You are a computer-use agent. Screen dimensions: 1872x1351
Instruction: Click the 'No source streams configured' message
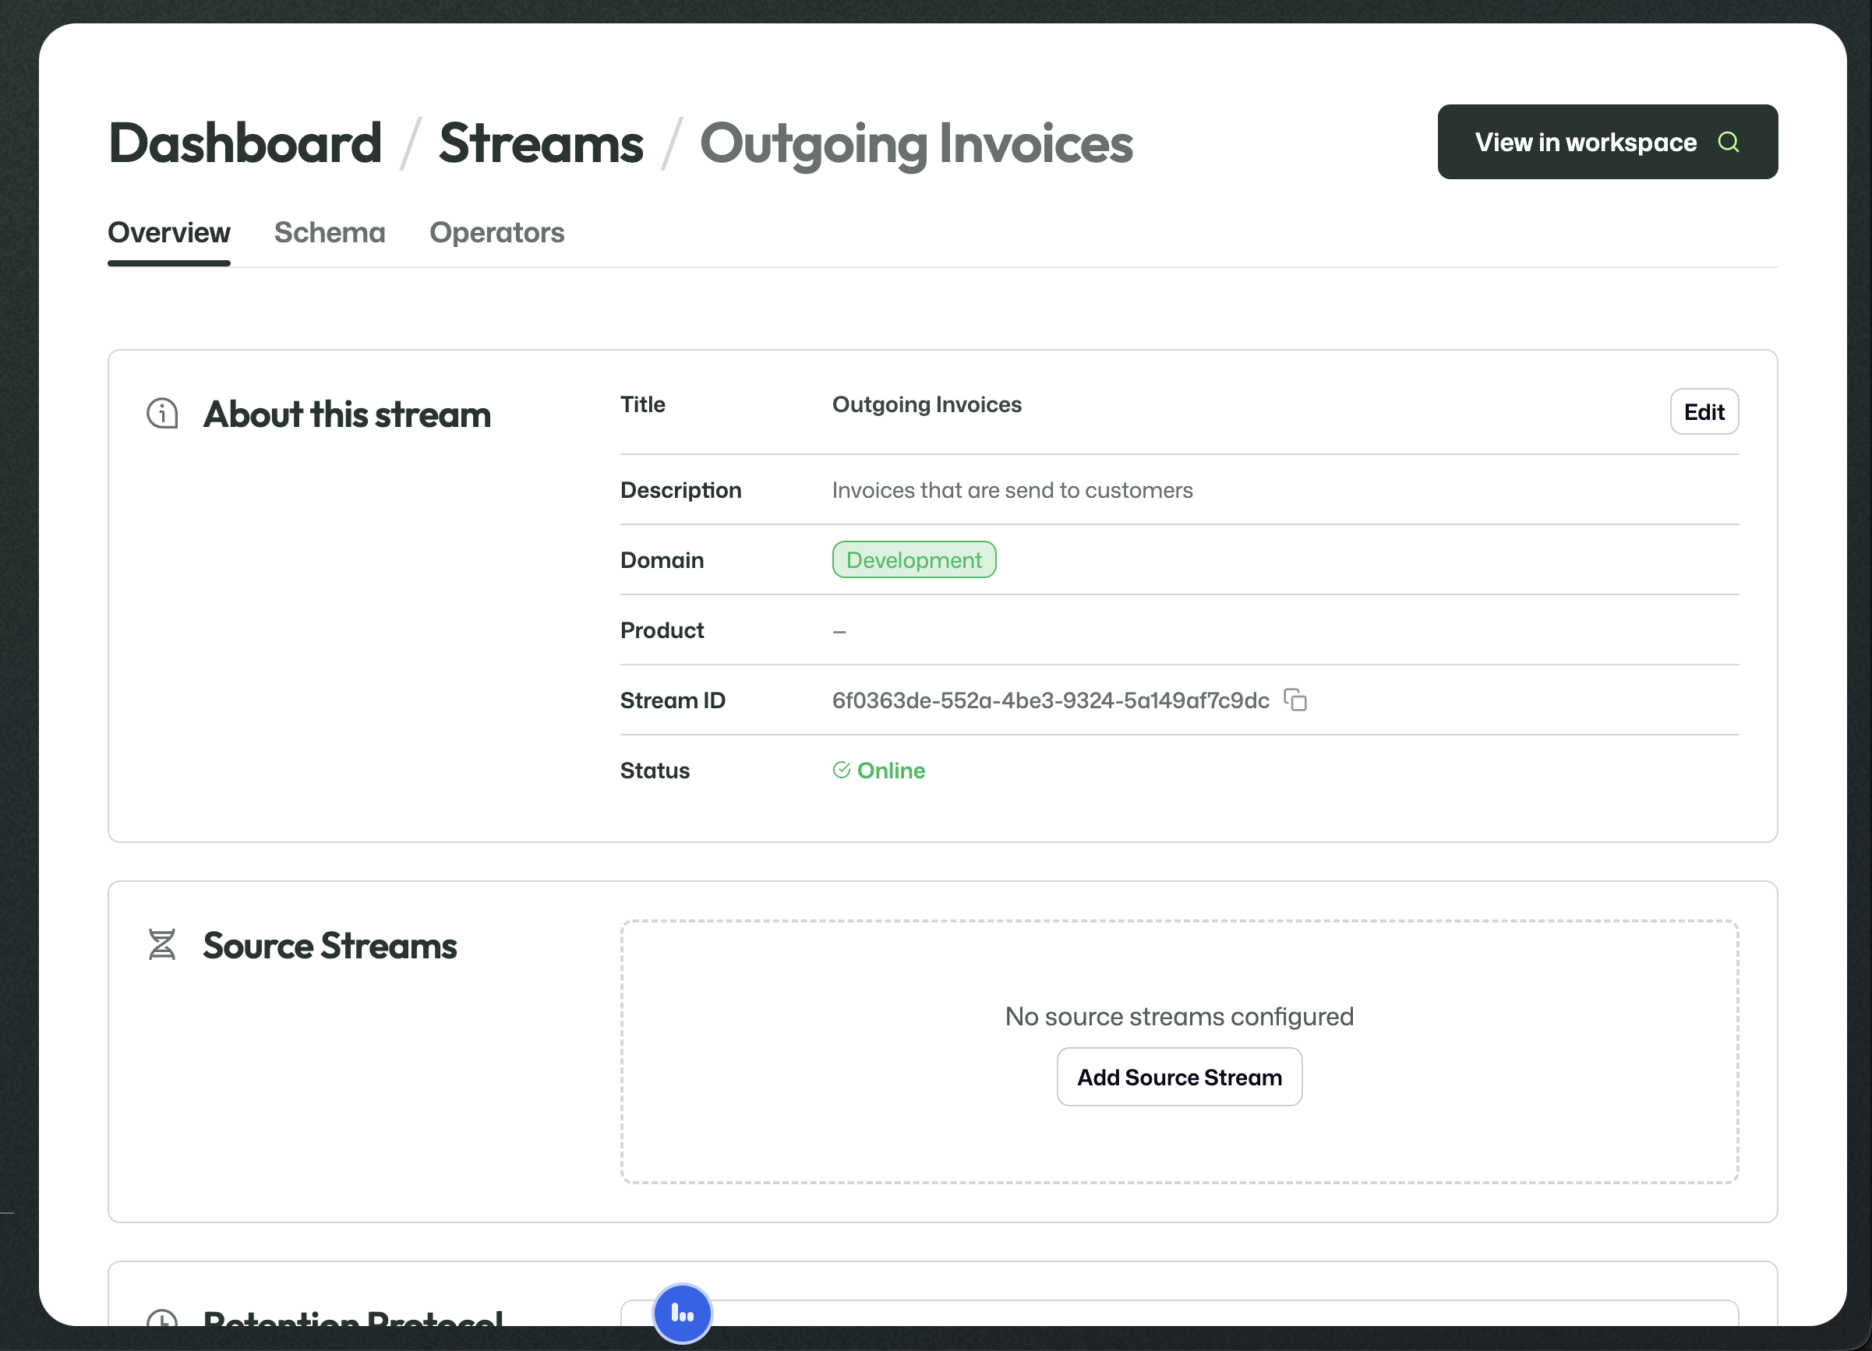pos(1178,1016)
